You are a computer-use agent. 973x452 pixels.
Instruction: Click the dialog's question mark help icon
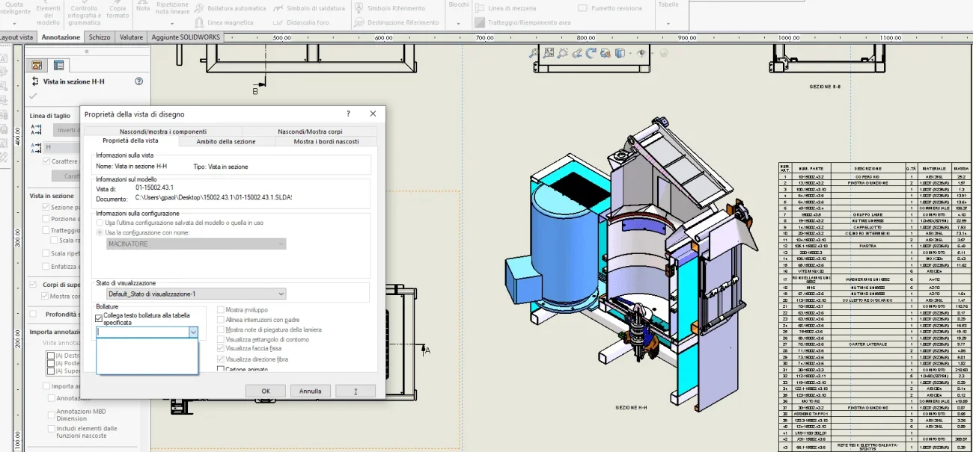tap(348, 114)
